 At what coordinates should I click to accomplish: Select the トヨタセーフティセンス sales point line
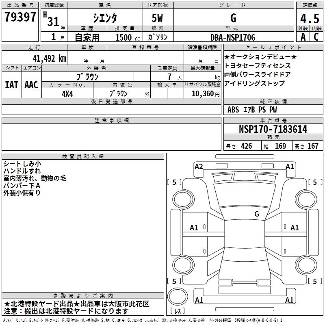(x=257, y=65)
